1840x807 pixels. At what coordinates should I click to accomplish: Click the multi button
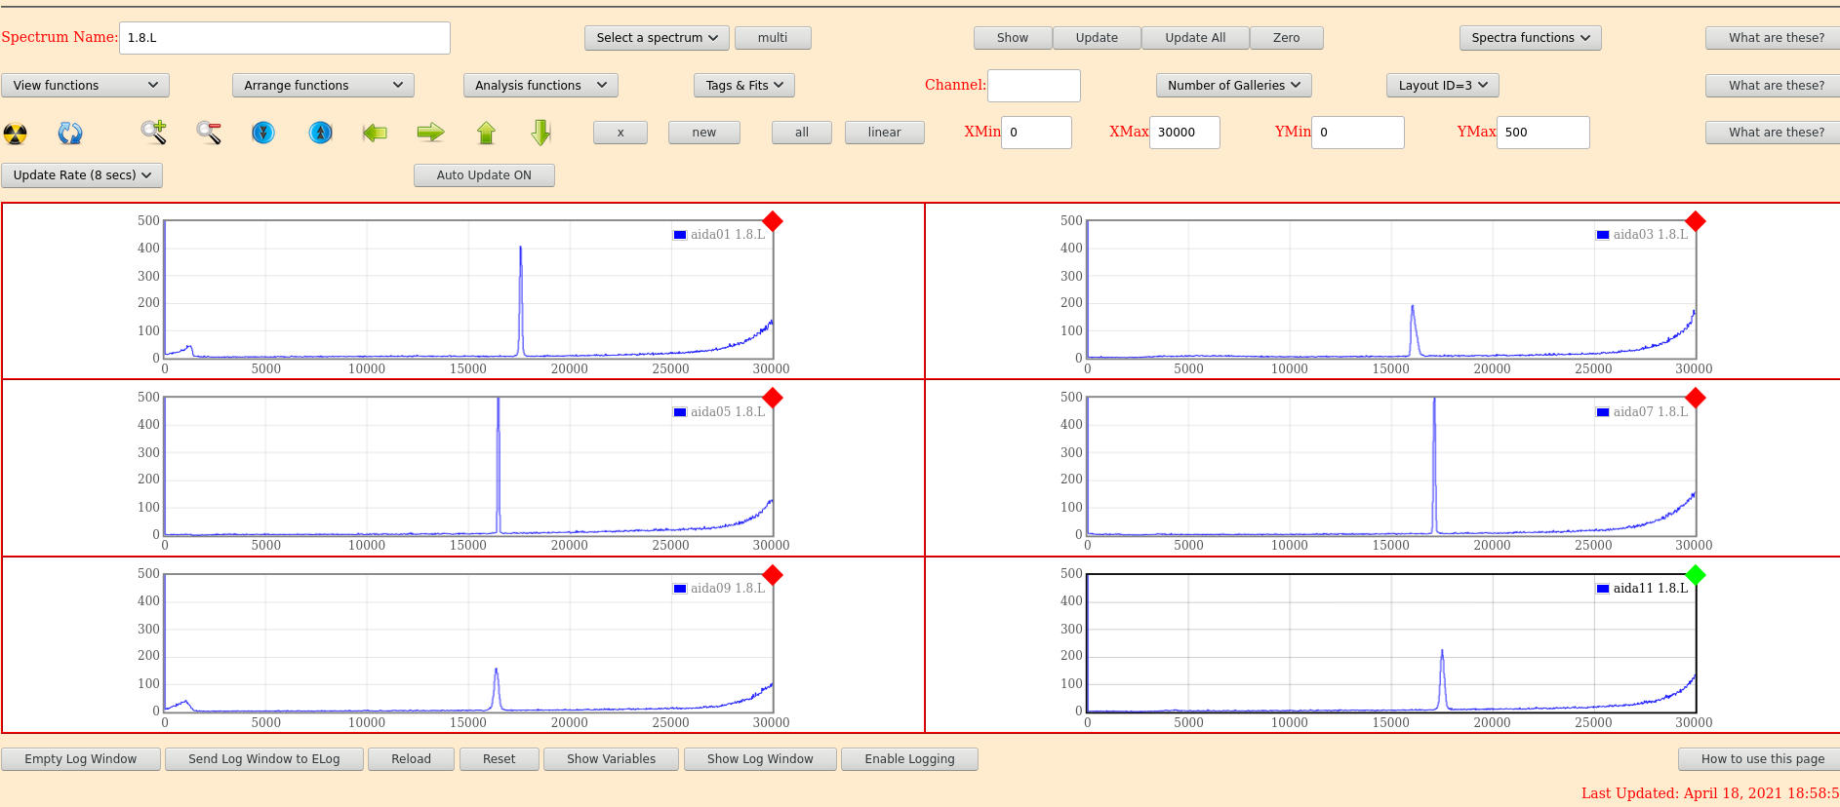click(x=773, y=38)
